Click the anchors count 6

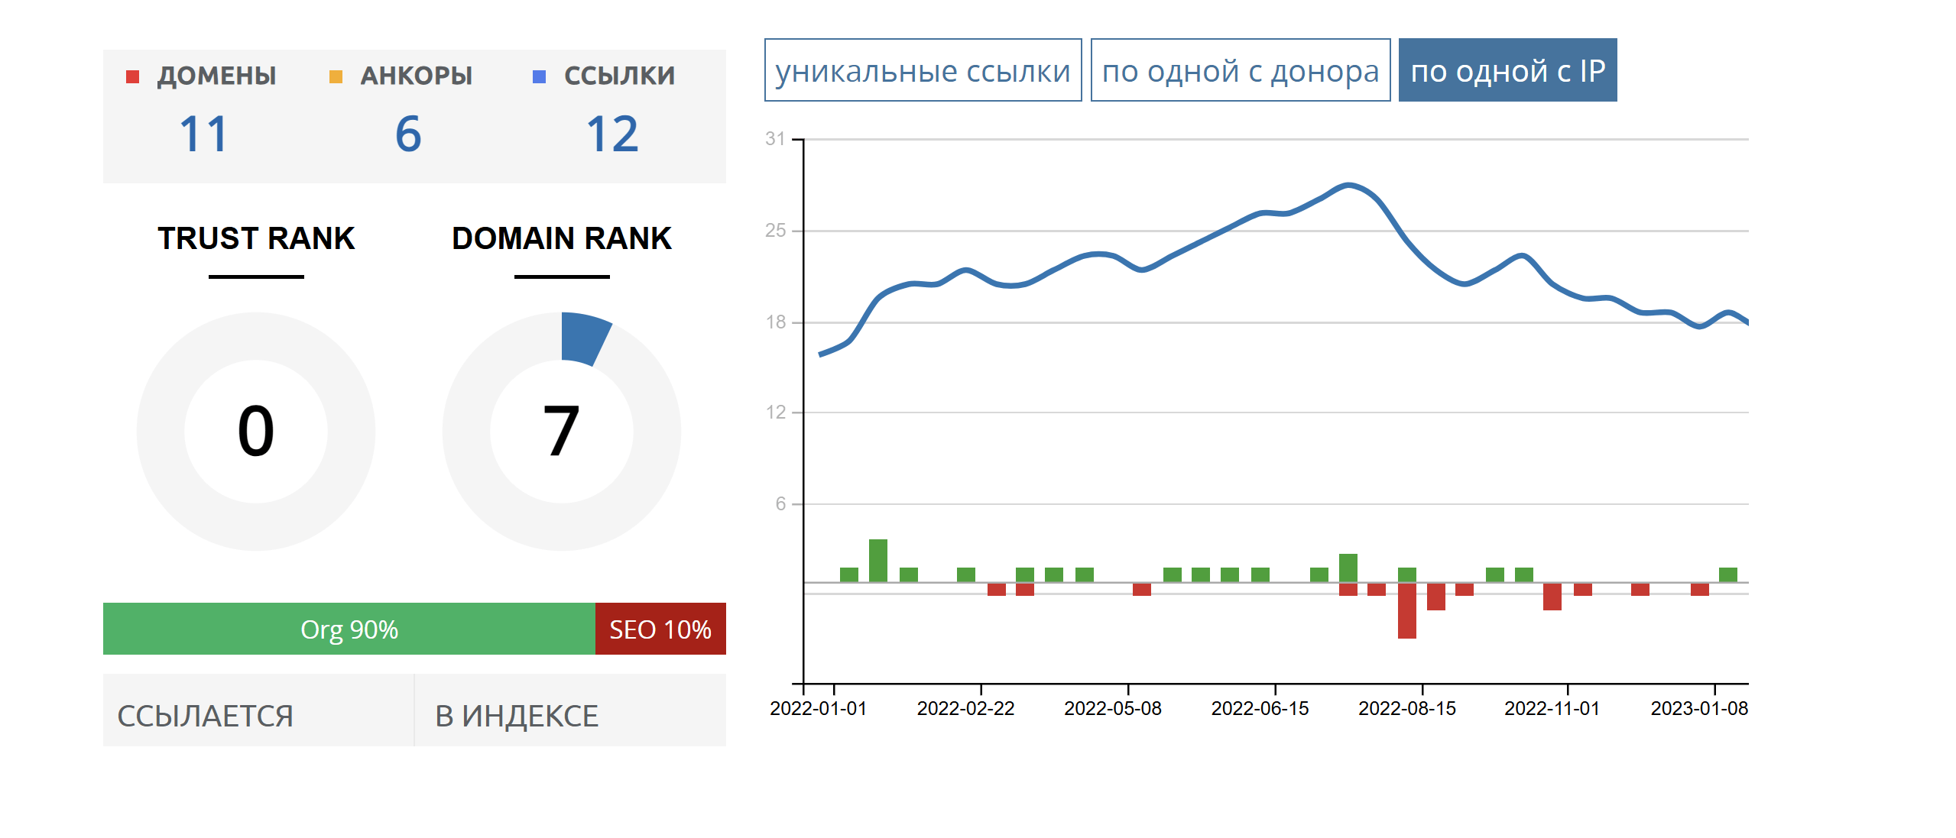coord(408,134)
